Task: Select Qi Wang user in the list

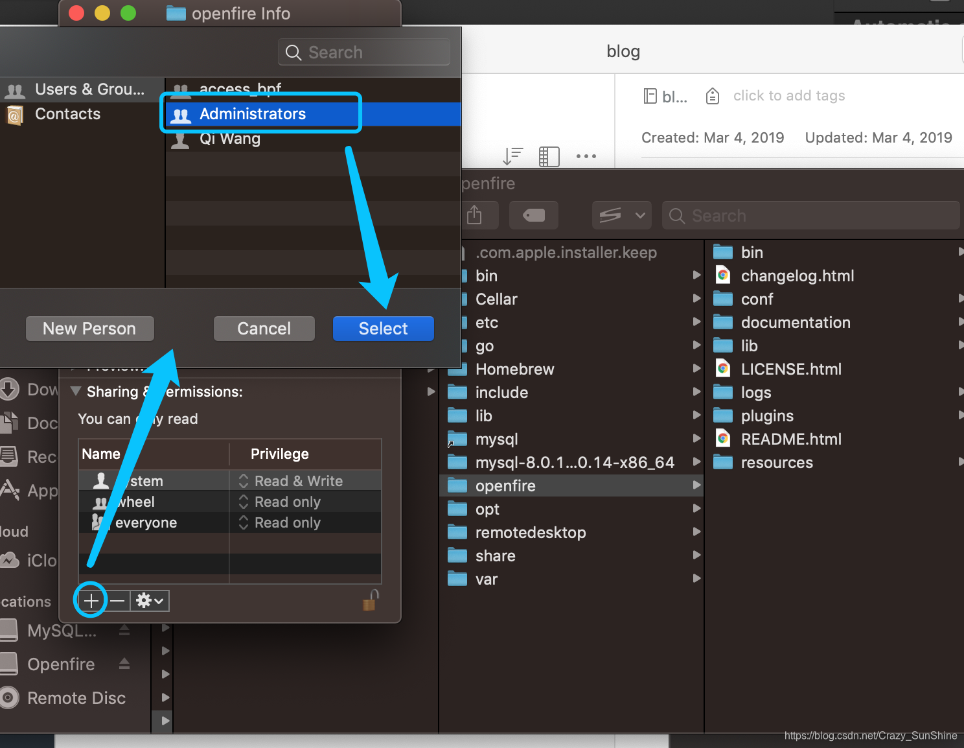Action: pyautogui.click(x=313, y=139)
